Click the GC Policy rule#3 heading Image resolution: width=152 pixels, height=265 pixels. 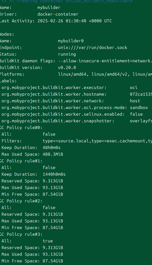(21, 234)
